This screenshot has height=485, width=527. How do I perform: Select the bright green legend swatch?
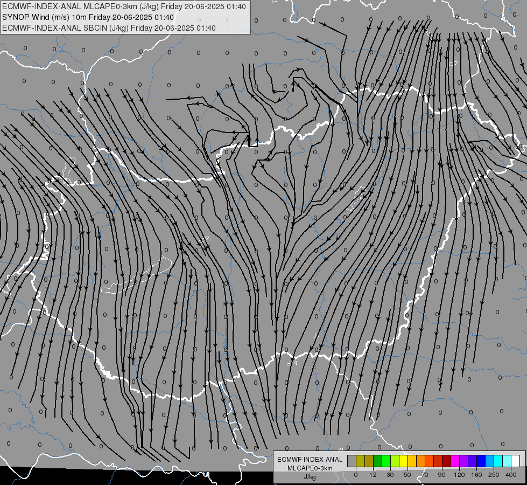coord(386,461)
